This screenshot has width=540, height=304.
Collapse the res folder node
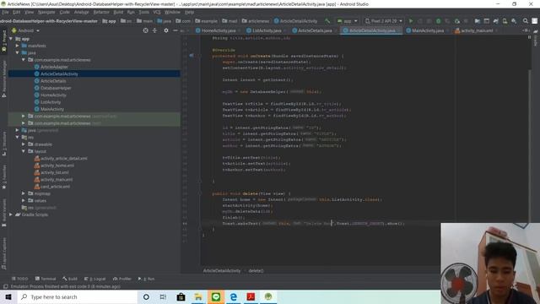coord(17,137)
